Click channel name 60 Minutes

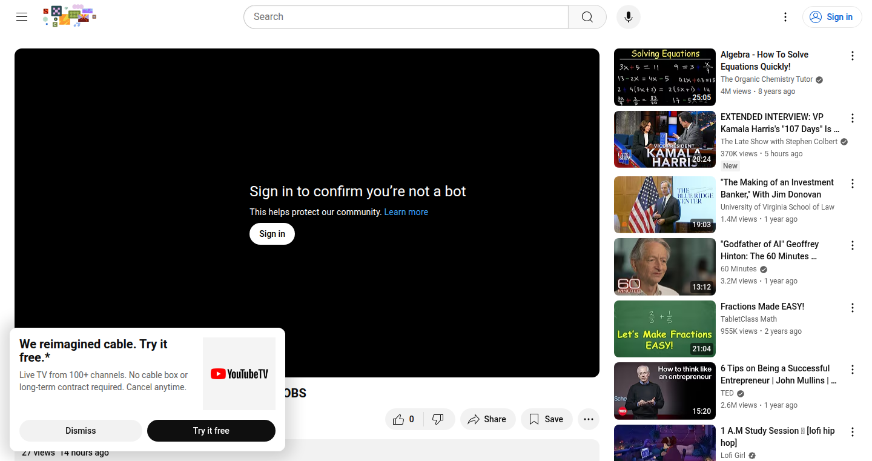[739, 269]
